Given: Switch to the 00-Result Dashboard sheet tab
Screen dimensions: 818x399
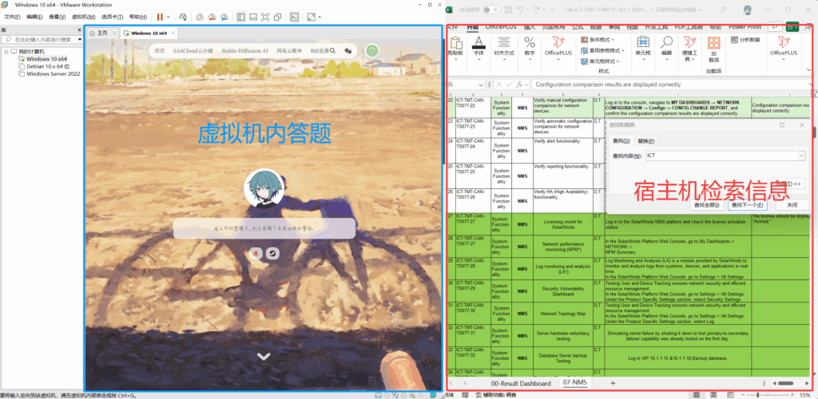Looking at the screenshot, I should tap(522, 383).
